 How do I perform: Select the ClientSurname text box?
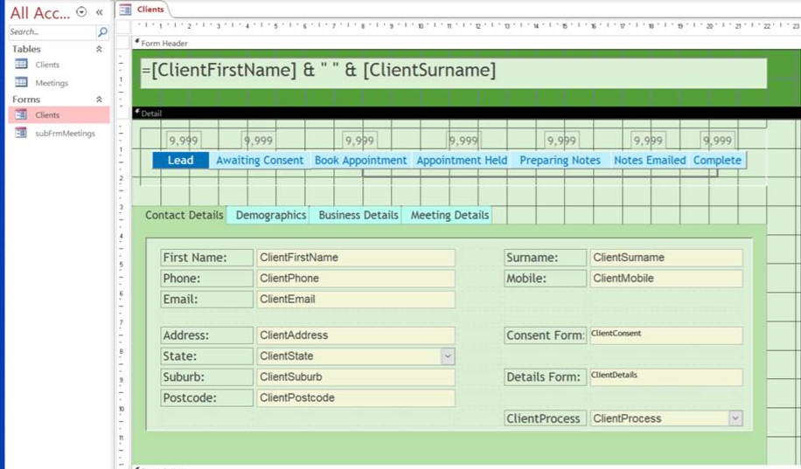point(666,258)
